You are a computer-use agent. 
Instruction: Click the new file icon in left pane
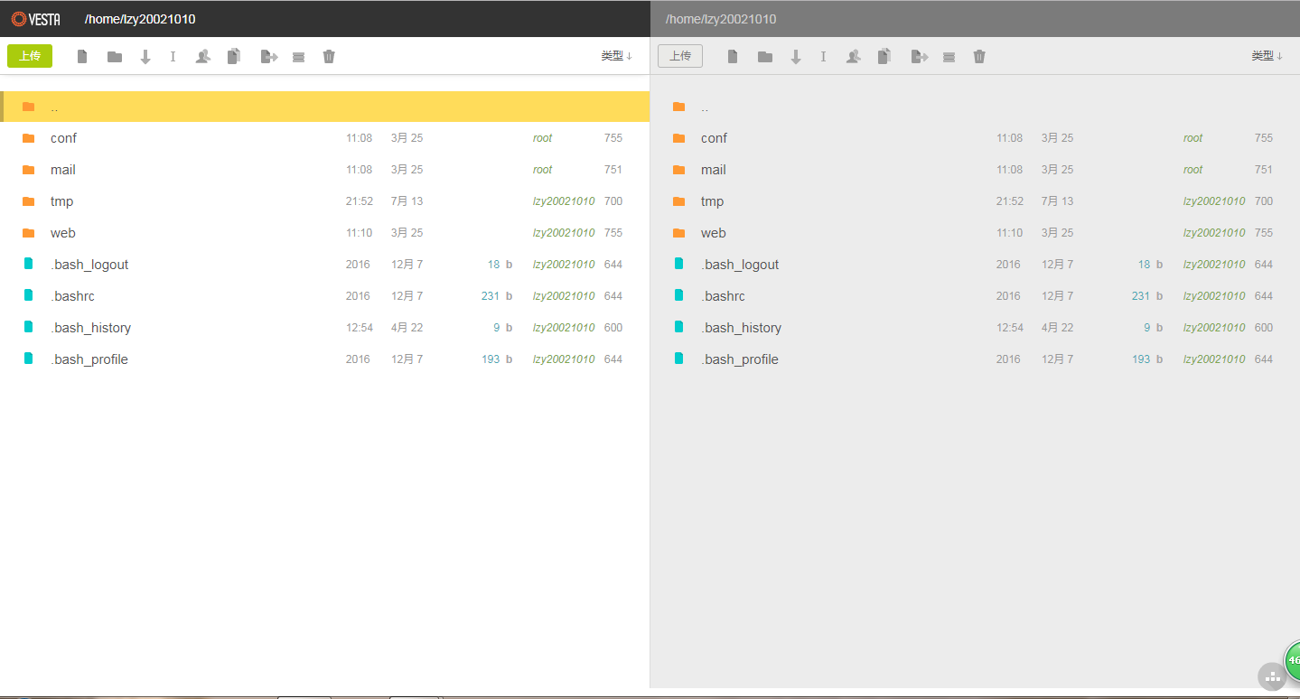click(82, 57)
